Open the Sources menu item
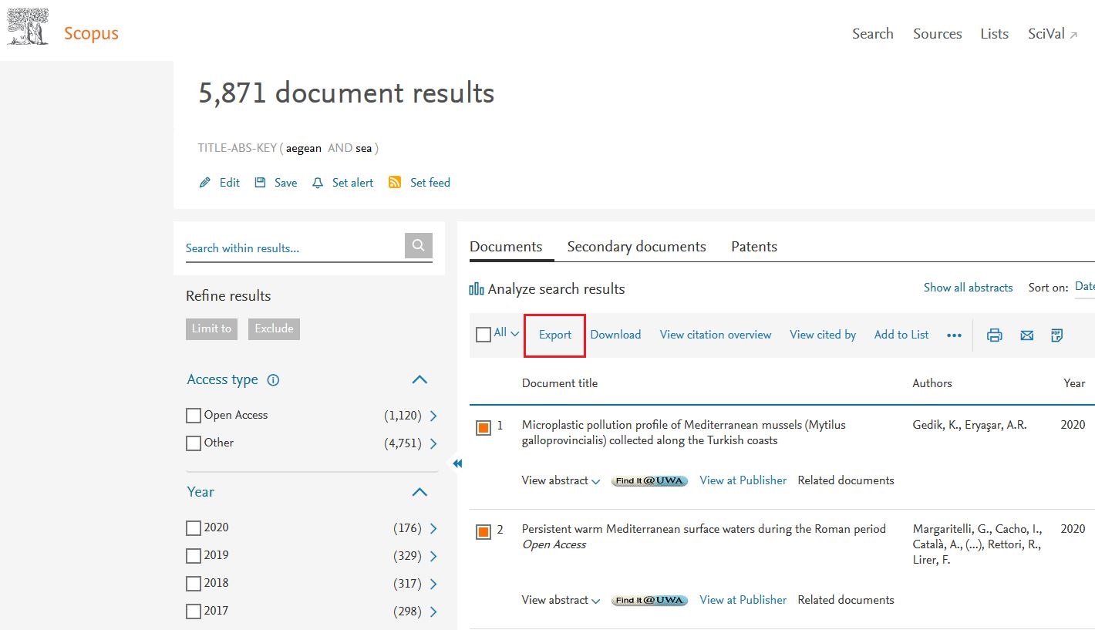Viewport: 1095px width, 630px height. pos(937,33)
